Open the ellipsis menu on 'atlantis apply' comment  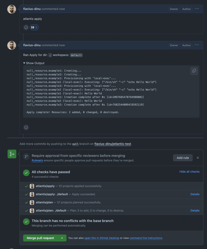[x=197, y=9]
